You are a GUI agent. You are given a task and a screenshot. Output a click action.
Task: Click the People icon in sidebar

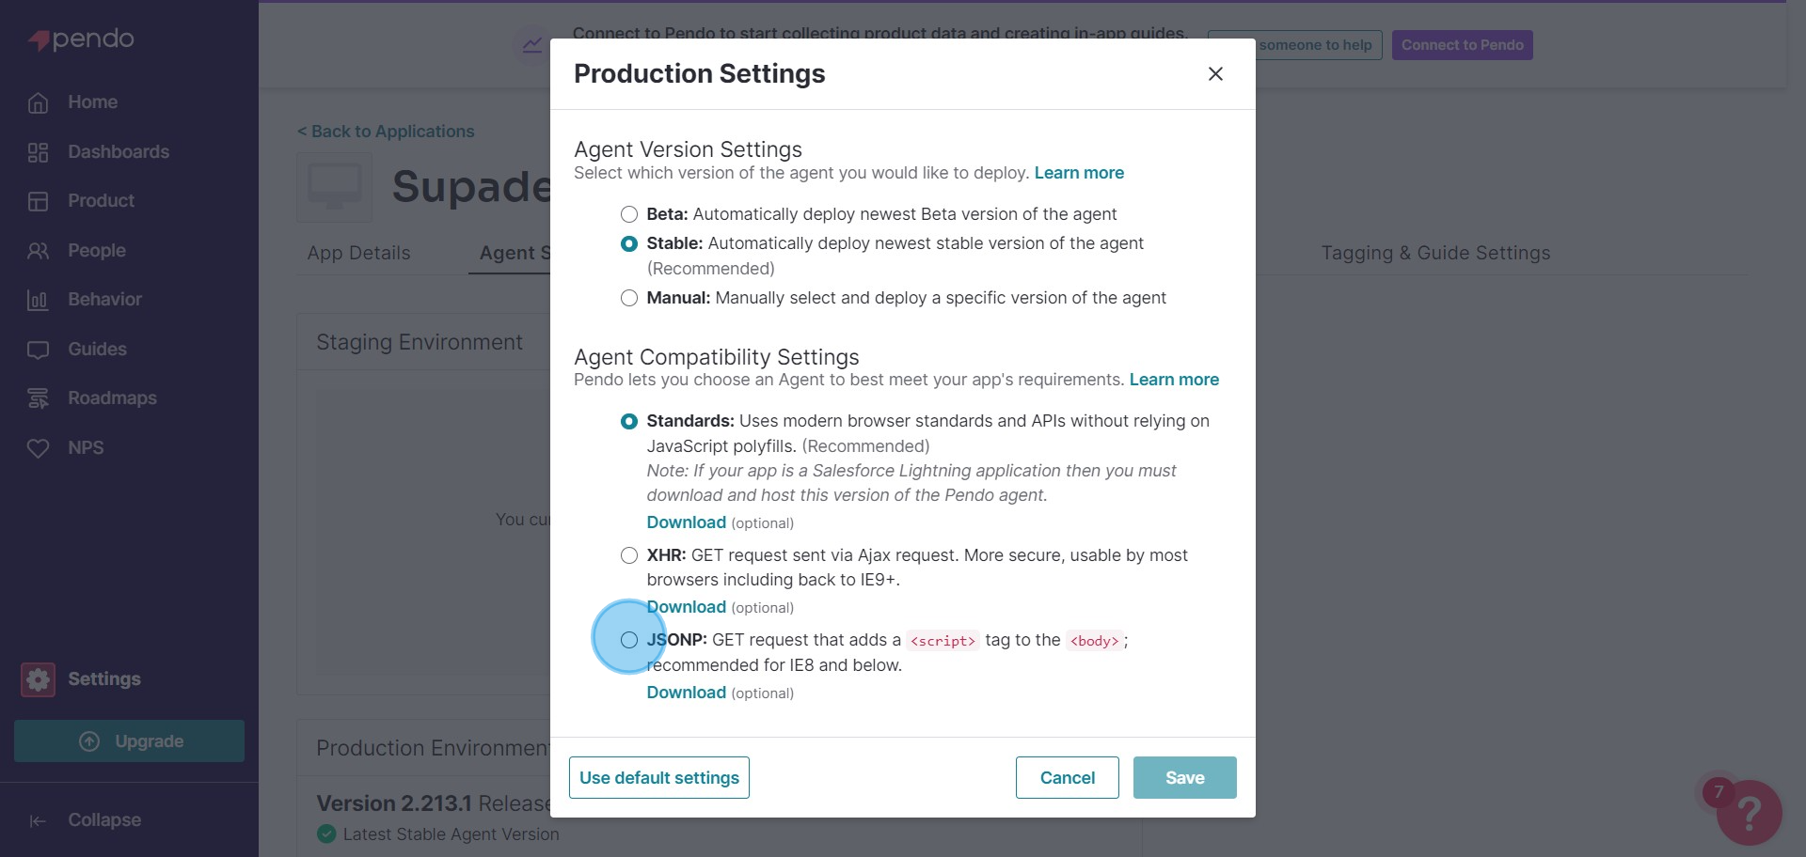pyautogui.click(x=38, y=251)
